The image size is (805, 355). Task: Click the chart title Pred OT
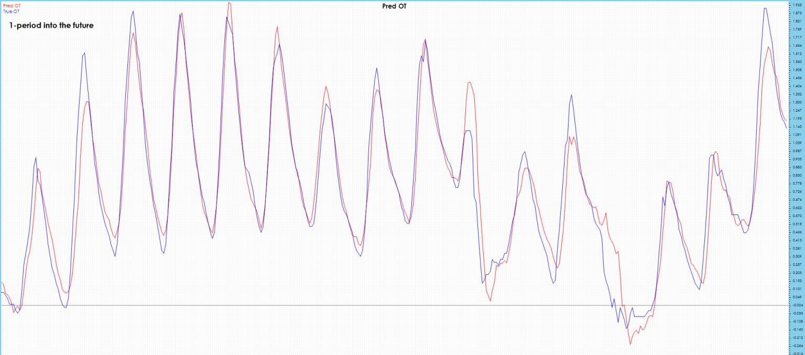coord(394,7)
